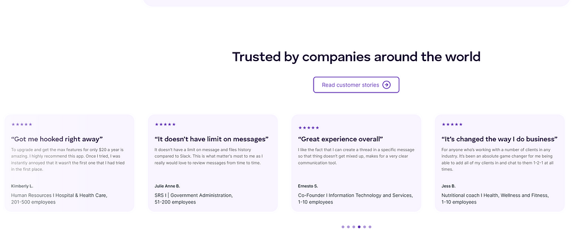
Task: Click reviewer name Ernesto S.
Action: [x=308, y=186]
